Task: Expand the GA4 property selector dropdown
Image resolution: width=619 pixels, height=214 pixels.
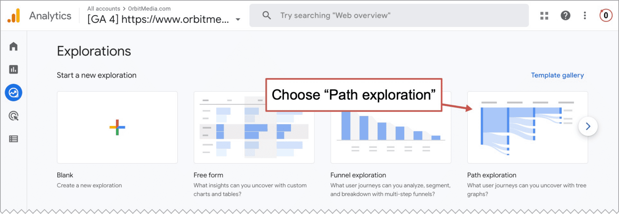Action: point(238,19)
